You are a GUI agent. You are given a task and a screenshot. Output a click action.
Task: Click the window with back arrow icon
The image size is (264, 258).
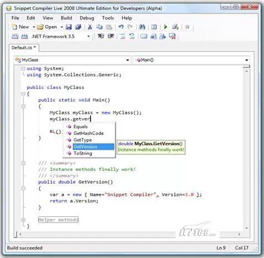[153, 36]
